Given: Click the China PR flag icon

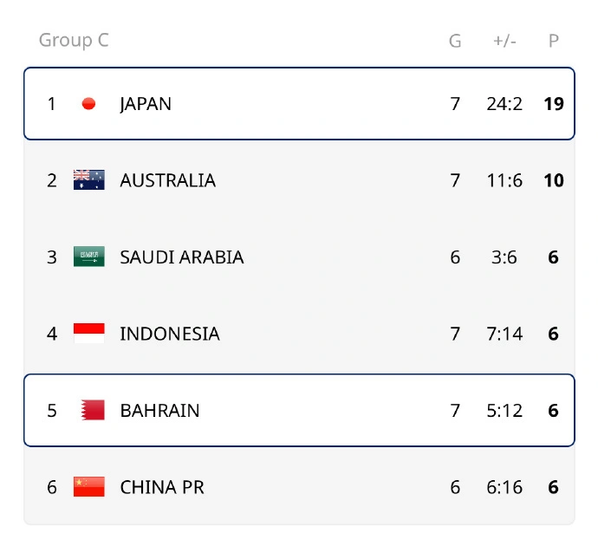Looking at the screenshot, I should coord(89,486).
